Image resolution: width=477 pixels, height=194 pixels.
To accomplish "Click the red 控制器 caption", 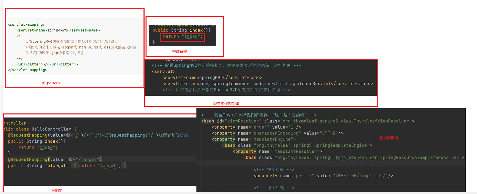I will [x=57, y=190].
